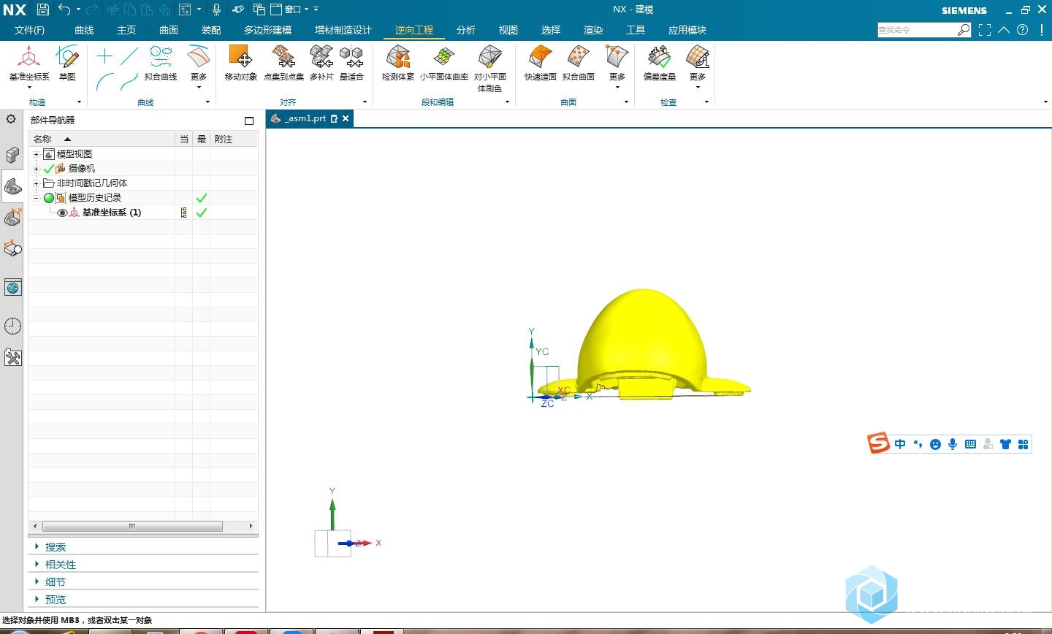The height and width of the screenshot is (634, 1052).
Task: Open the Part Navigator sidebar icon
Action: pyautogui.click(x=12, y=186)
